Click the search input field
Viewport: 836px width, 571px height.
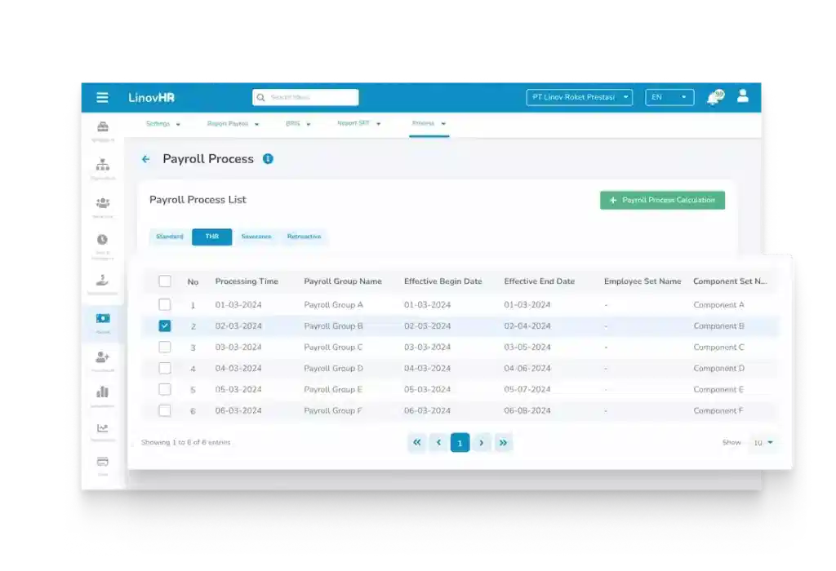(x=306, y=97)
